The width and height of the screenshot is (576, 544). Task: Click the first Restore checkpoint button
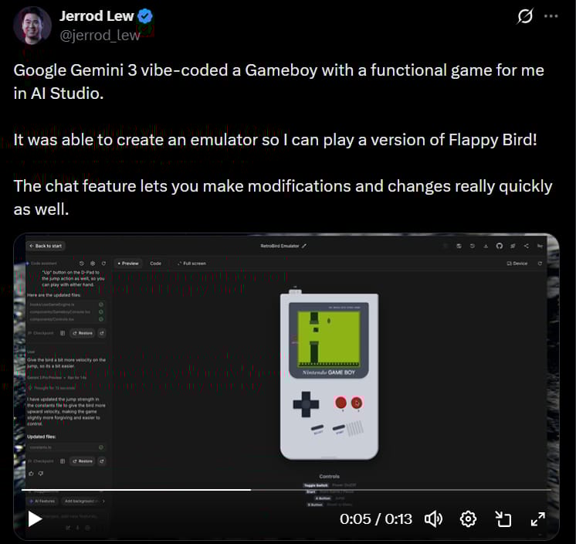[x=83, y=333]
